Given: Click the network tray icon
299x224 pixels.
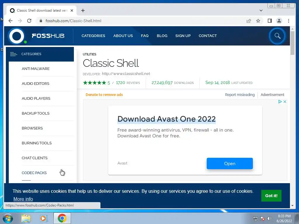Looking at the screenshot, I should [255, 218].
